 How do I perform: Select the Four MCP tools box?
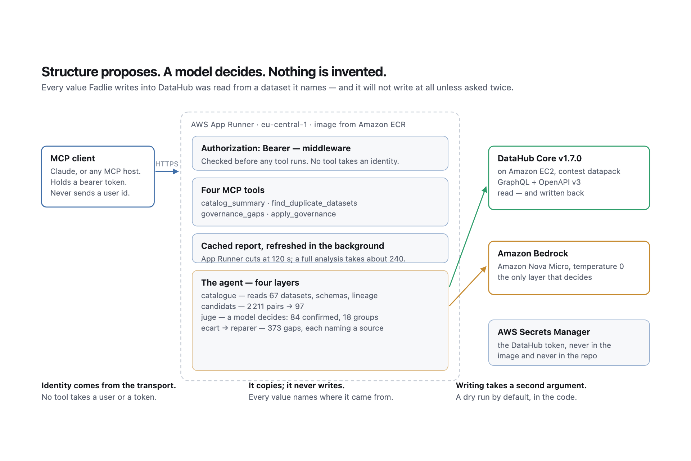pos(320,202)
